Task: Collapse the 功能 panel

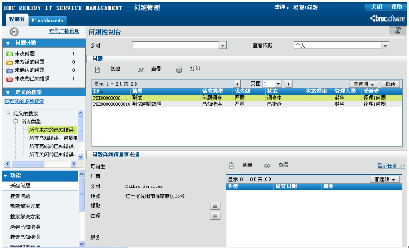Action: click(x=5, y=176)
